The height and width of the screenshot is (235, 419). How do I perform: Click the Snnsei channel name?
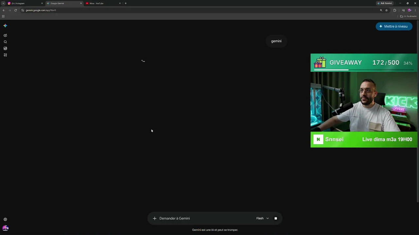pos(334,139)
